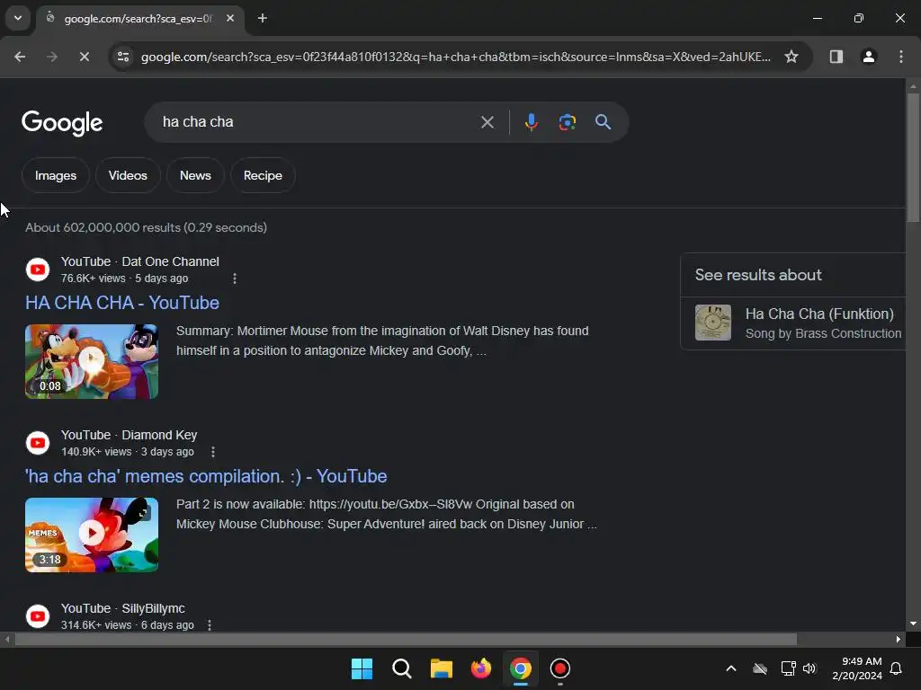Click the 'YouTube · Diamond Key' source text
Screen dimensions: 921x690
tap(130, 436)
